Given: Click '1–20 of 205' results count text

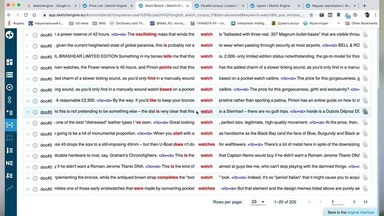Looking at the screenshot, I should point(285,202).
